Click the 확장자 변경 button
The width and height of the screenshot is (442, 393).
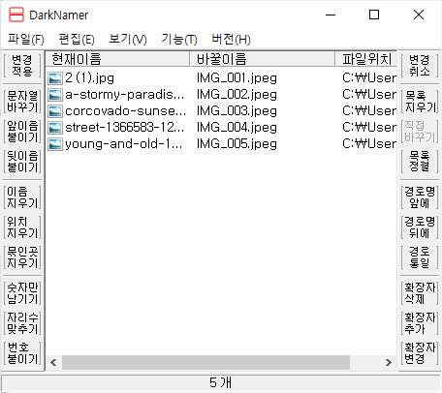[x=420, y=353]
